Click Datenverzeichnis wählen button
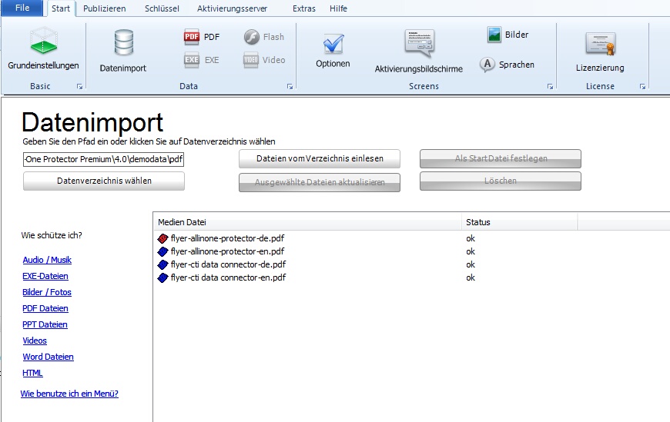Screen dimensions: 670x422 [x=104, y=181]
